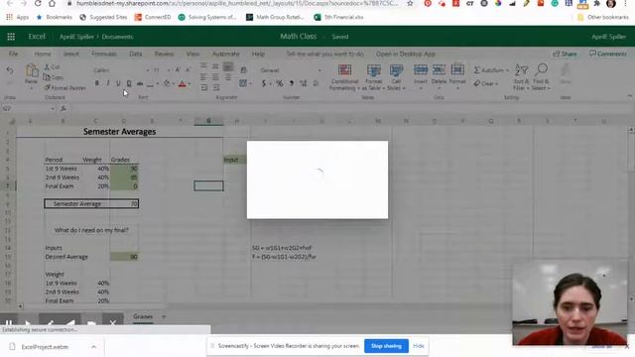Switch to the Review ribbon tab
The width and height of the screenshot is (635, 357).
[x=164, y=54]
